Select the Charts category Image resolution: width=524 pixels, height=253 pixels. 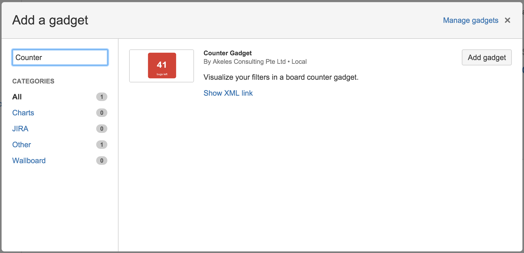(23, 113)
